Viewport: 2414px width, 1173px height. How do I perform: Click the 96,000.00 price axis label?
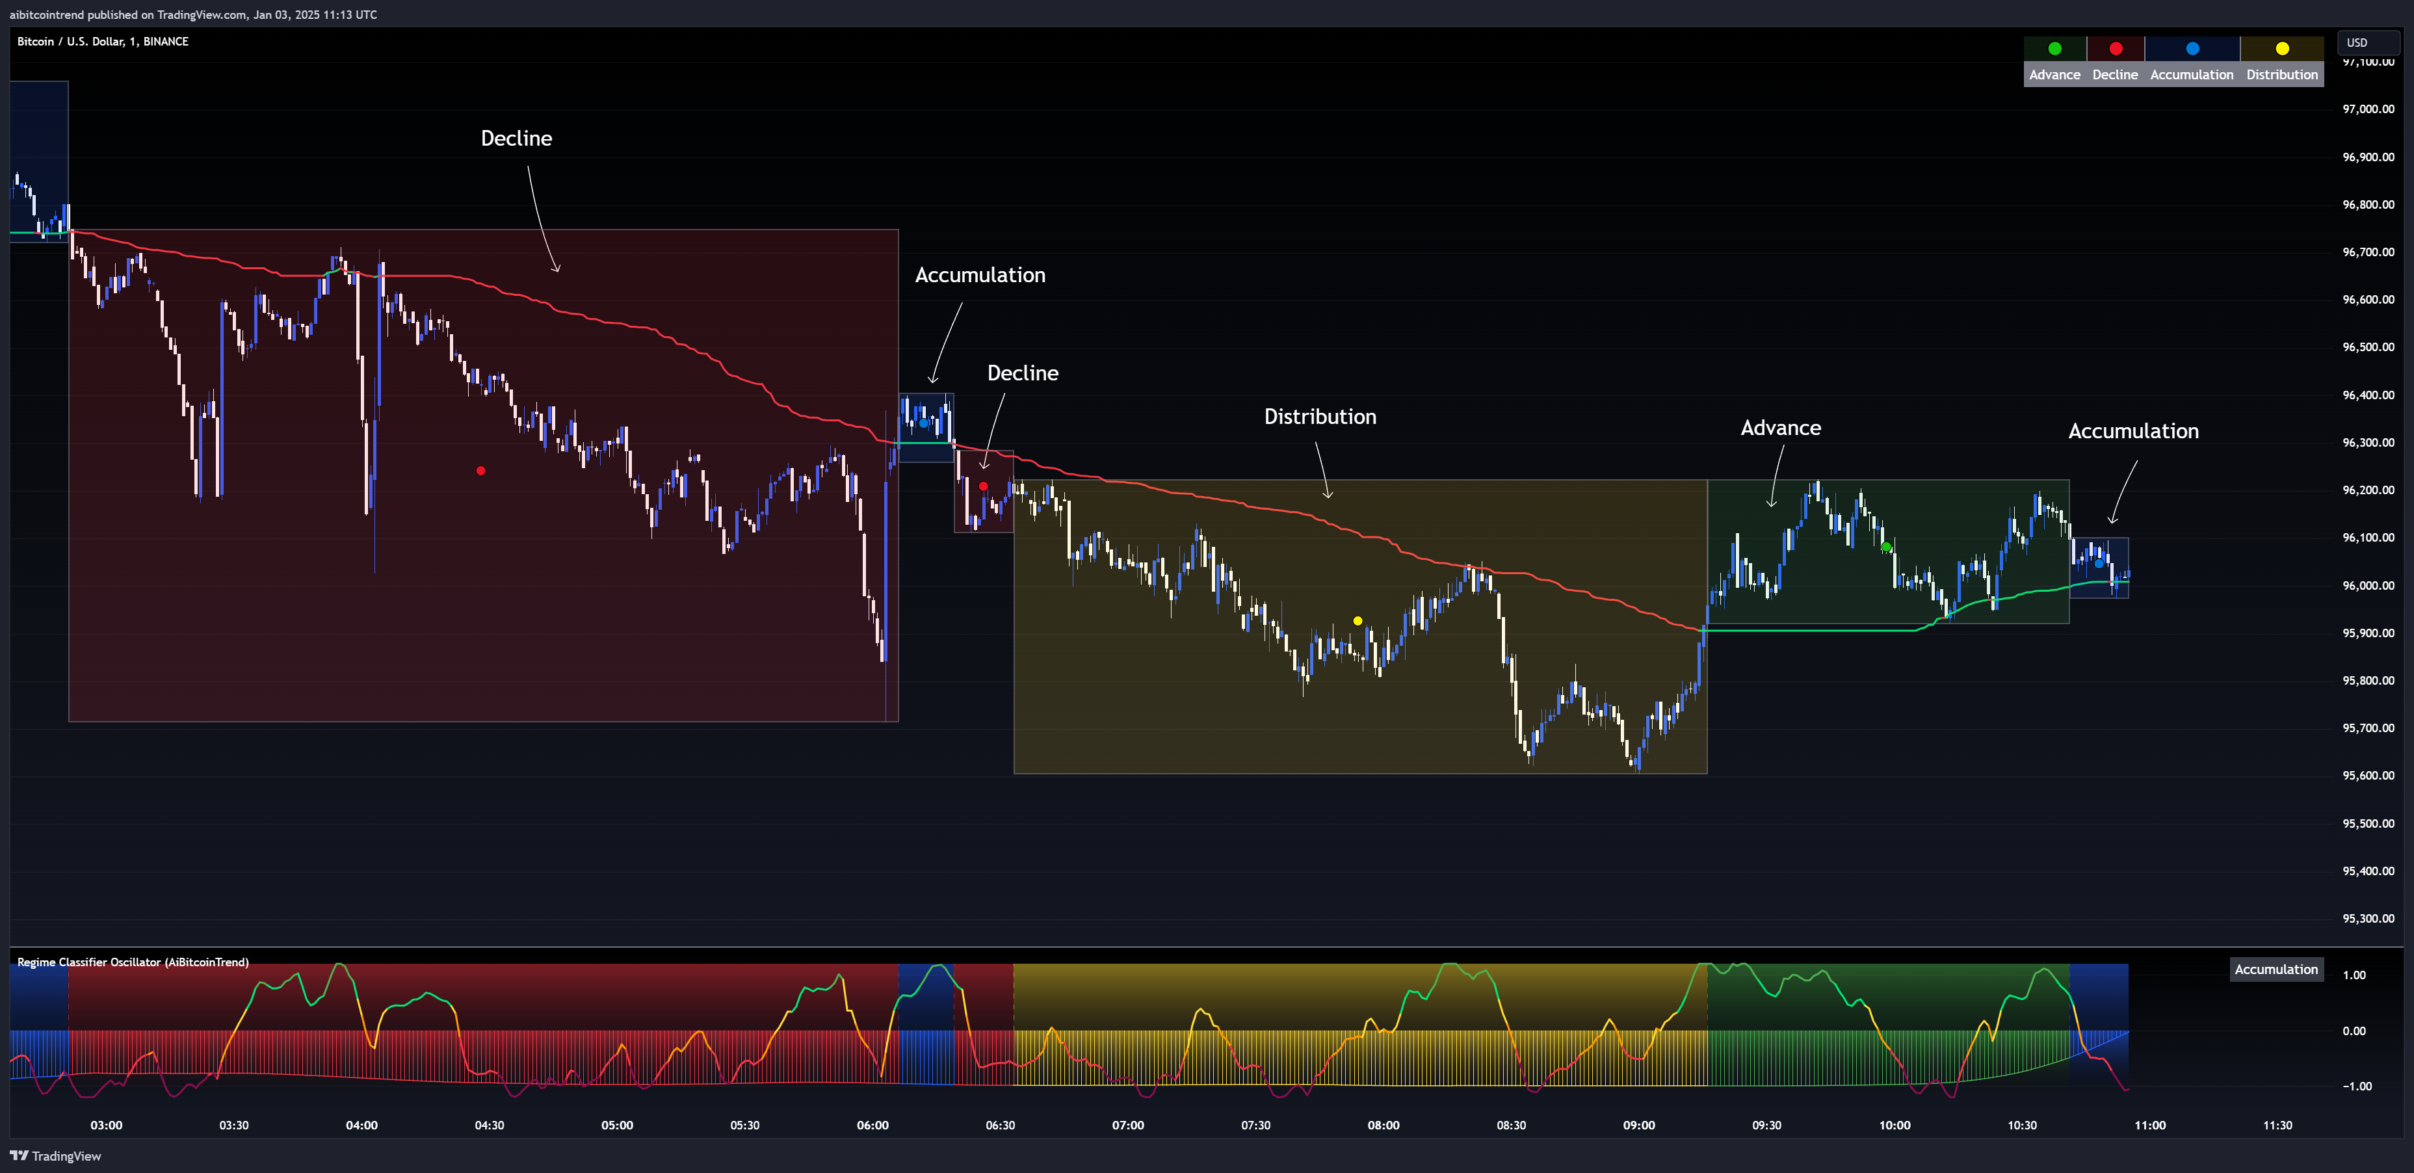pos(2368,586)
